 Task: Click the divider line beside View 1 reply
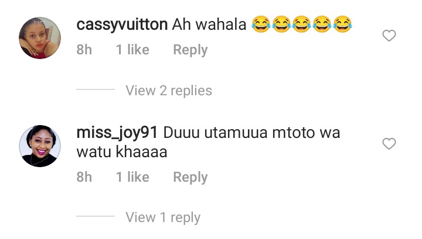click(x=96, y=216)
